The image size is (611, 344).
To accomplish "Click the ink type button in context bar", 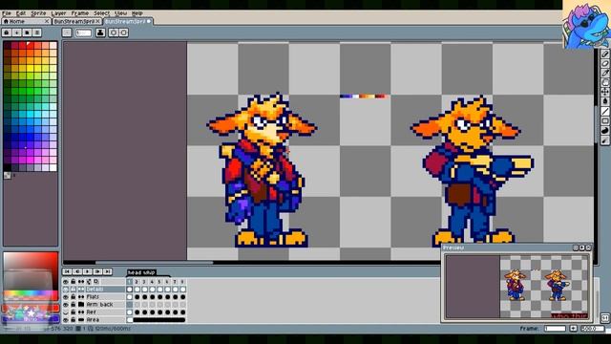I will [100, 32].
